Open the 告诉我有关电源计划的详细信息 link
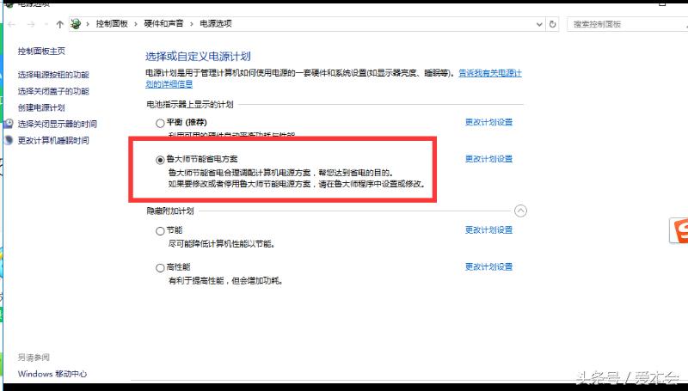 (490, 73)
